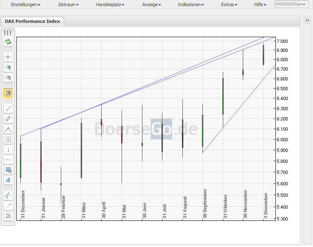Open the Handelsplatz dropdown menu
The height and width of the screenshot is (247, 313).
[x=110, y=4]
